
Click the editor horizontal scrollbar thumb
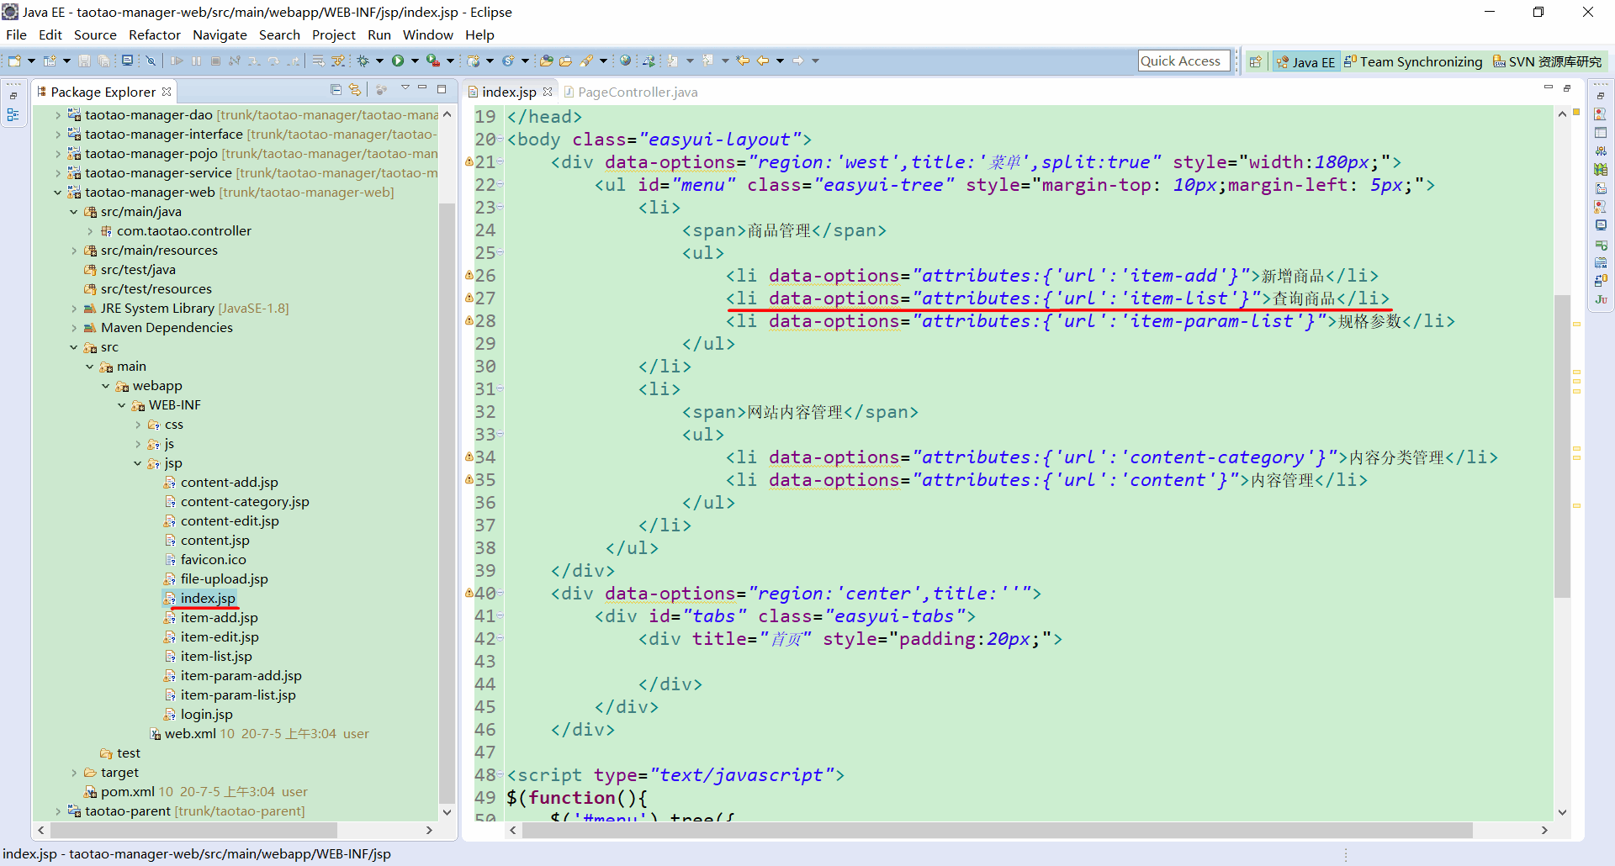997,830
